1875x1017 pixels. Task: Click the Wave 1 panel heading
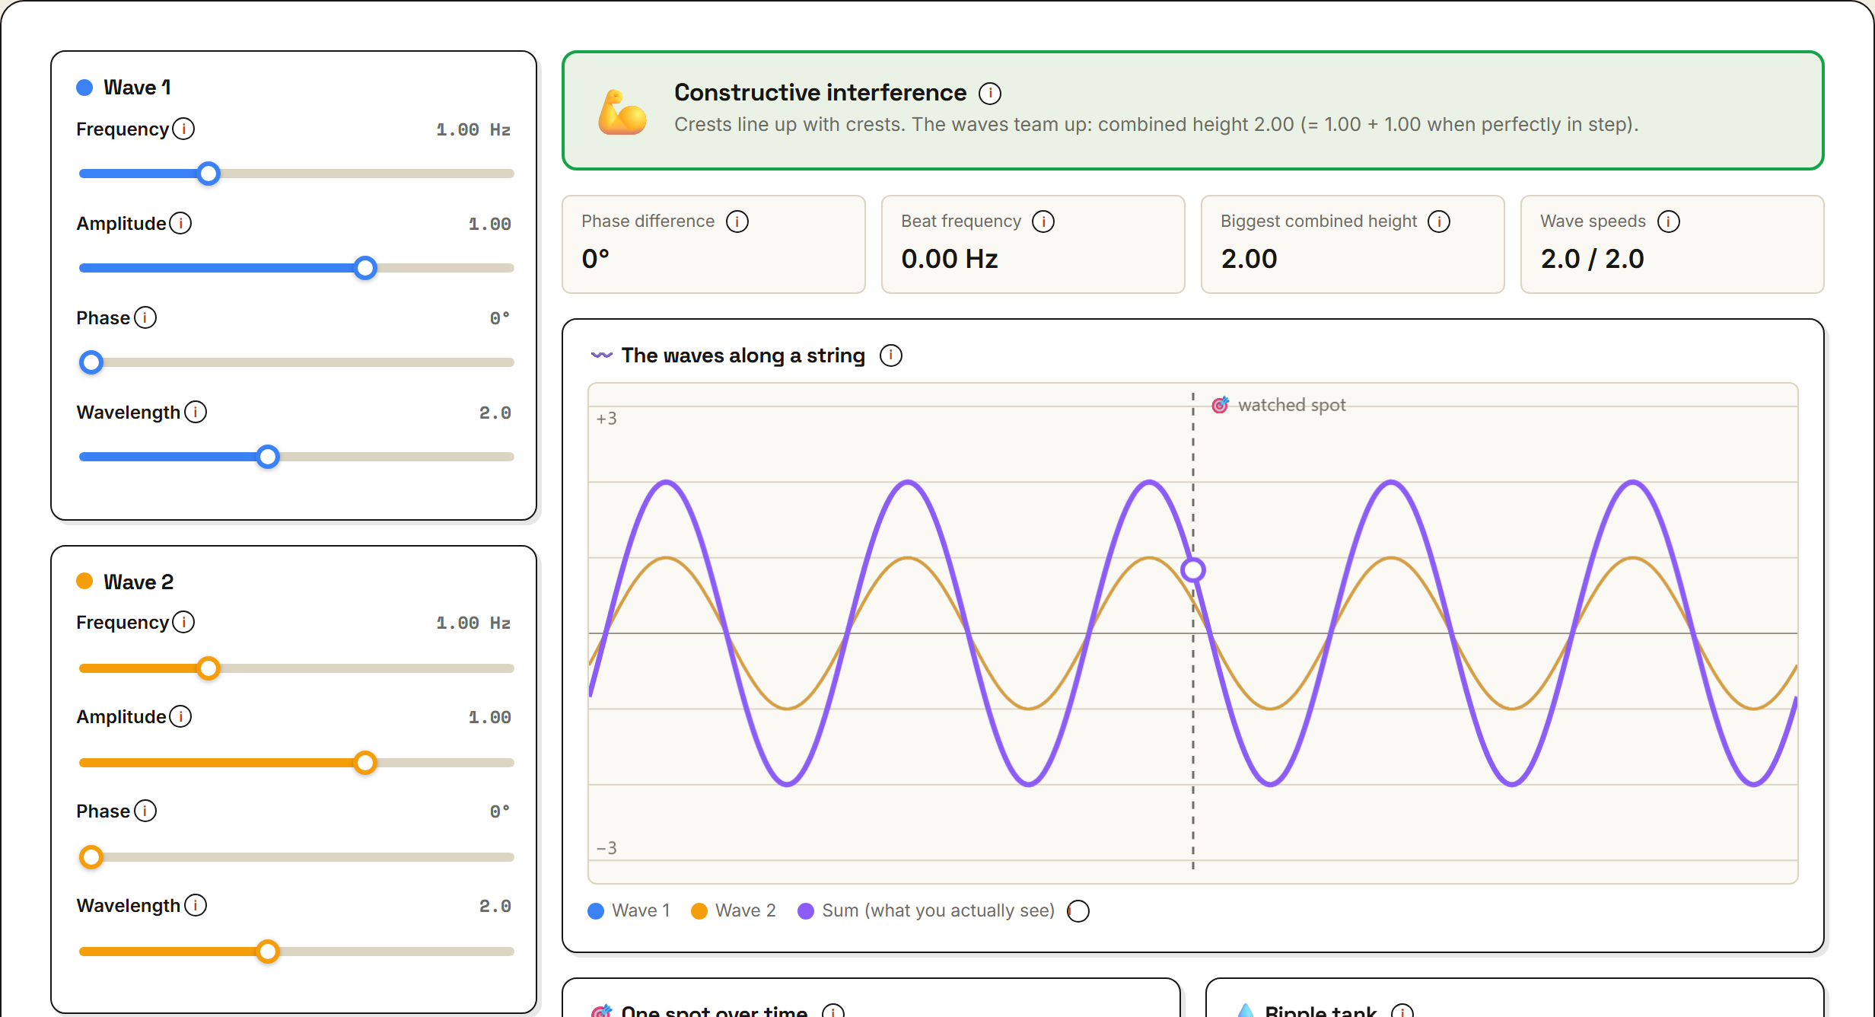pos(137,88)
